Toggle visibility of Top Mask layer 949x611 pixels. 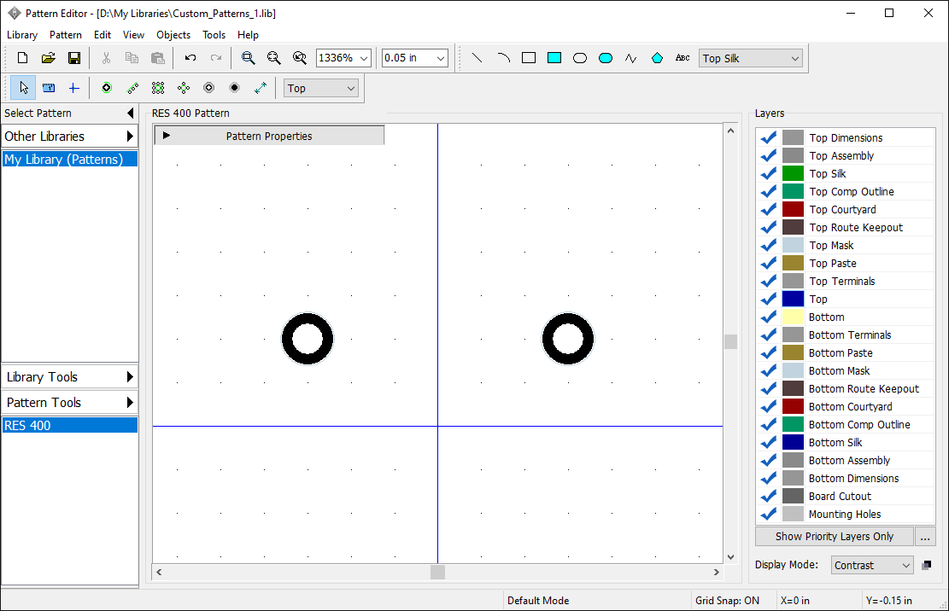pos(769,246)
